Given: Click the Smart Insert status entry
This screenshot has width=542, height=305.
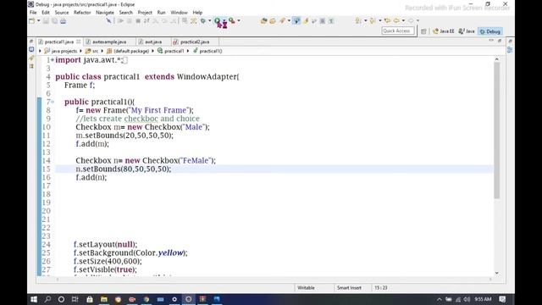Looking at the screenshot, I should click(x=349, y=288).
